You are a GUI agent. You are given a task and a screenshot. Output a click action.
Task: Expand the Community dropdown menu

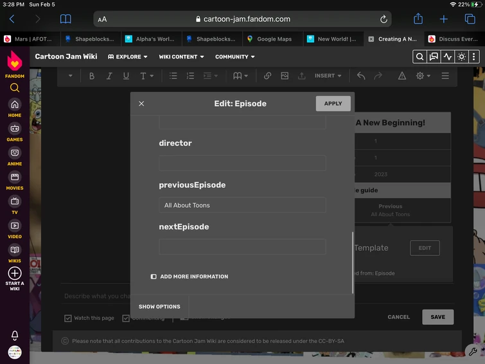[x=234, y=57]
